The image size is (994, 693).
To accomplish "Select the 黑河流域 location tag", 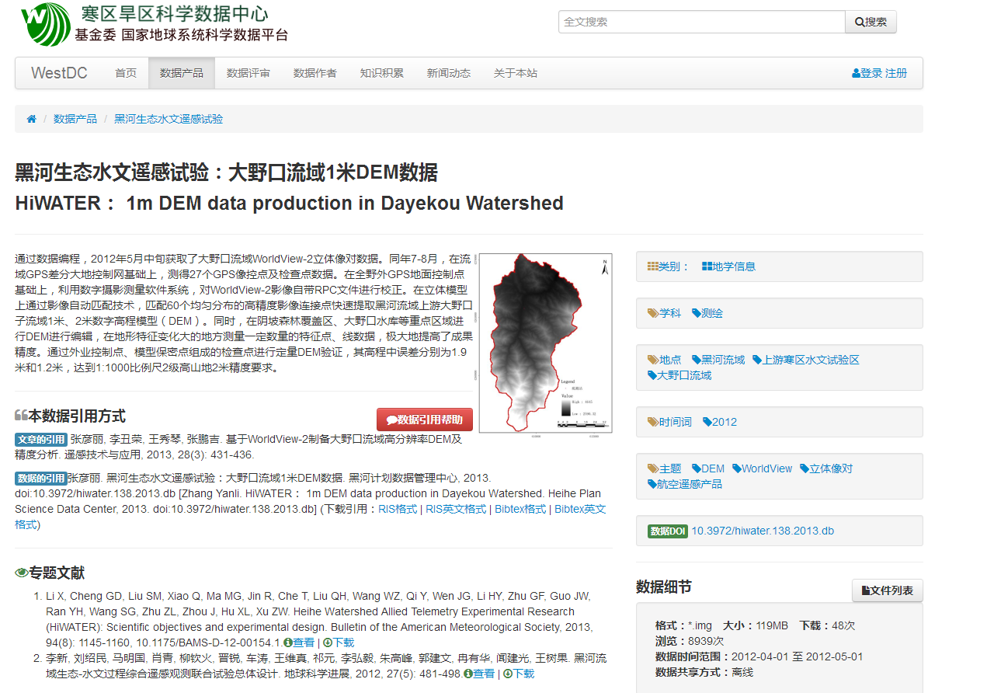I will click(x=718, y=360).
